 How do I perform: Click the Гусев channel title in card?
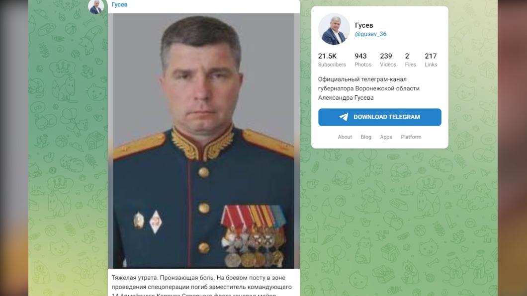pyautogui.click(x=363, y=25)
